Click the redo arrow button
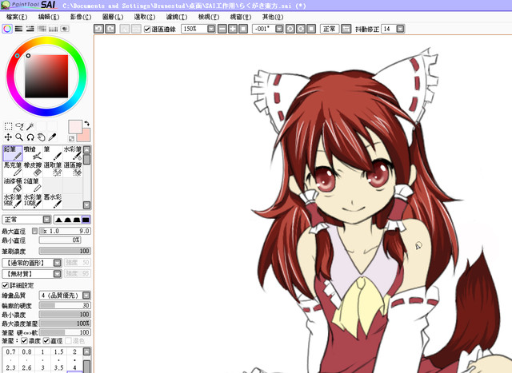Viewport: 512px width, 373px height. coord(110,29)
